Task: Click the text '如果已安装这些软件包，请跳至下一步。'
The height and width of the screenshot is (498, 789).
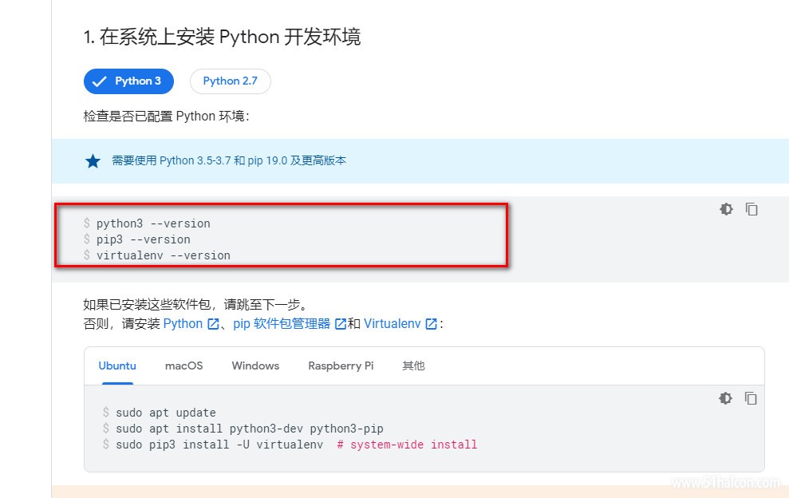Action: pos(195,305)
